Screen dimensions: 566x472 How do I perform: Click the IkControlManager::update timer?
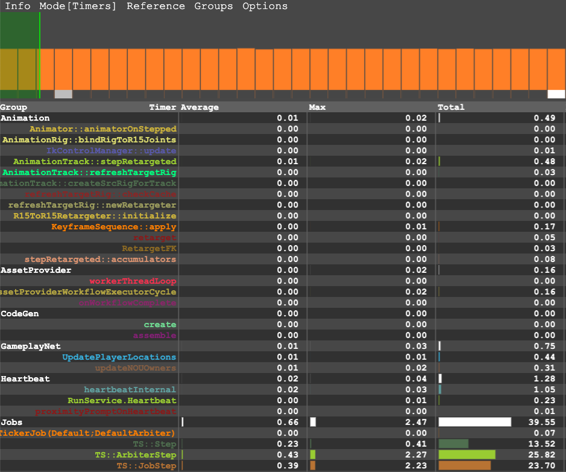[111, 151]
